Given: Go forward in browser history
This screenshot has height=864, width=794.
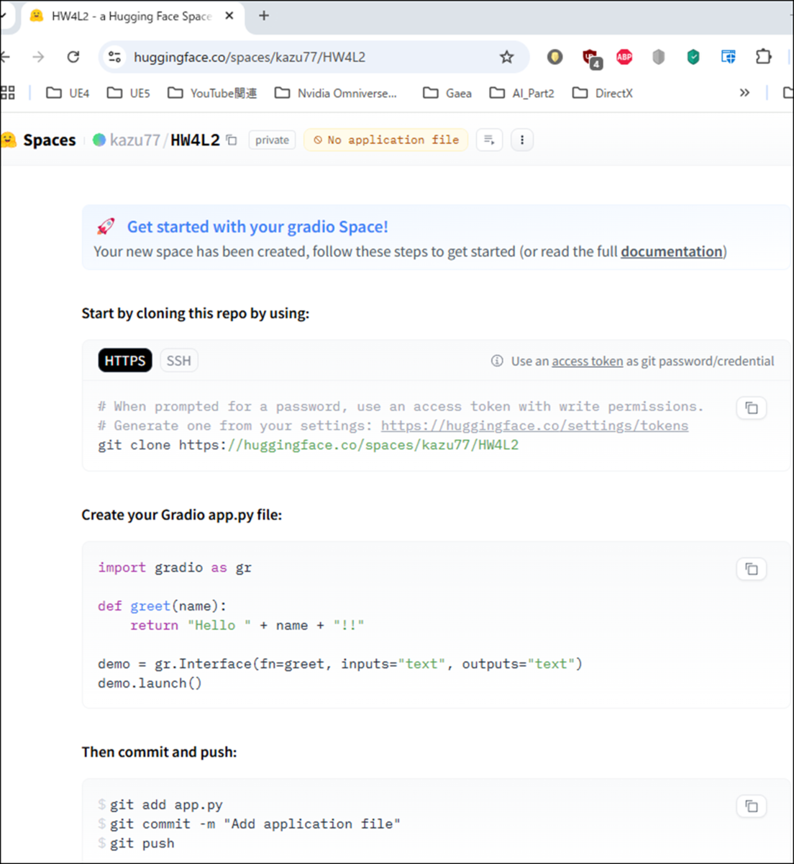Looking at the screenshot, I should tap(38, 57).
